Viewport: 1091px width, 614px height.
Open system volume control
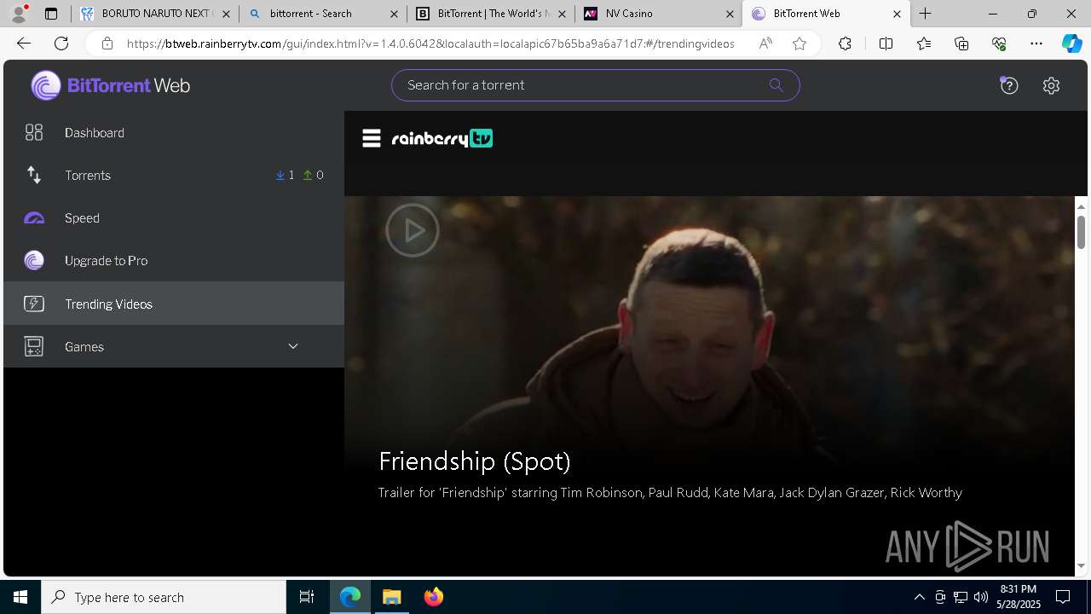(981, 597)
